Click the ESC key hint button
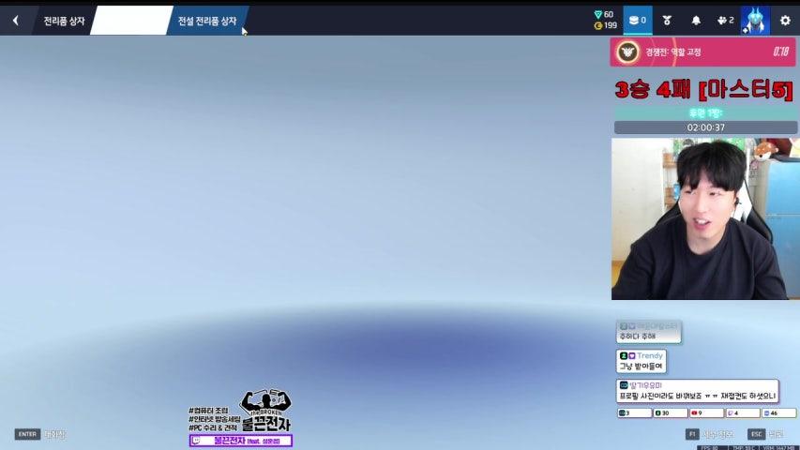Screen dimensions: 800x450 756,434
